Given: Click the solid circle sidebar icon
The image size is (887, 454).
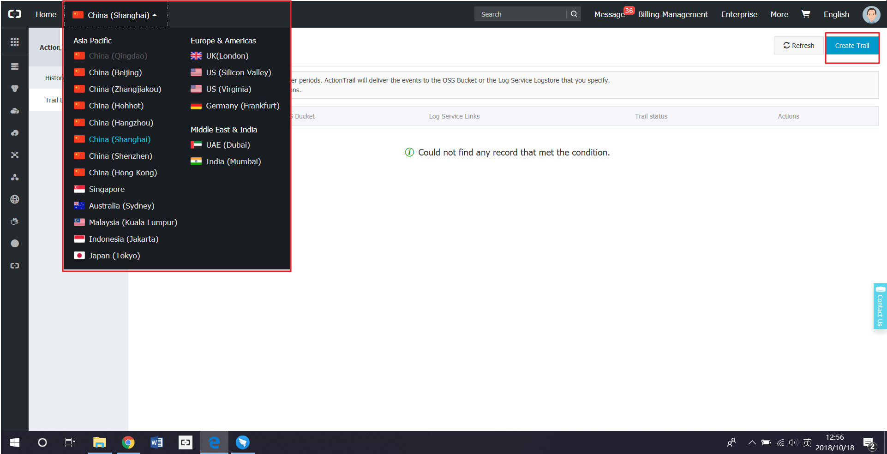Looking at the screenshot, I should [15, 244].
